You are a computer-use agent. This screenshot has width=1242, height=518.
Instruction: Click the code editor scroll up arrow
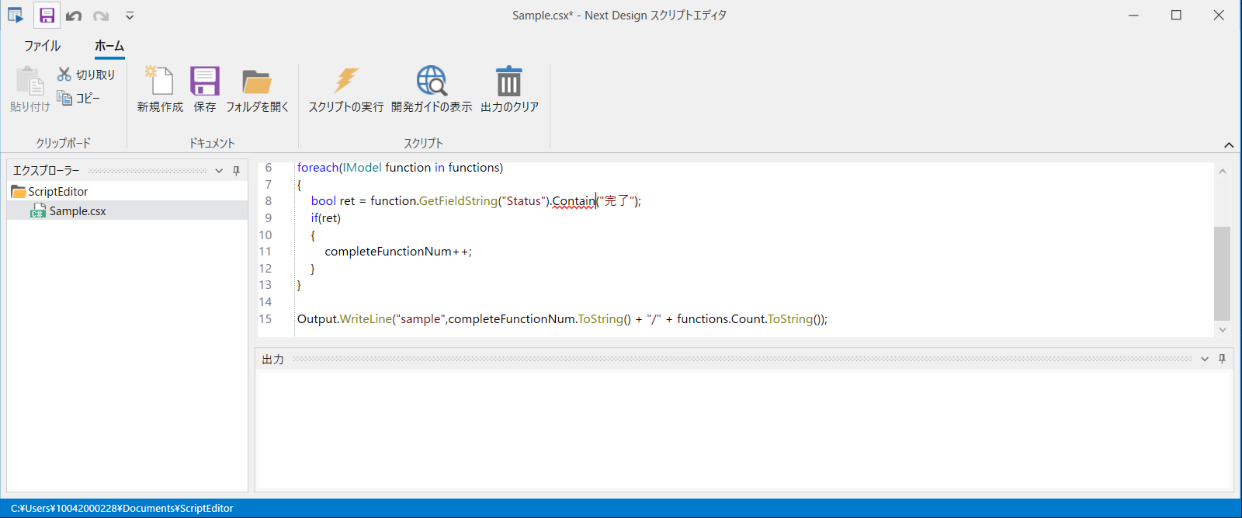[x=1223, y=172]
